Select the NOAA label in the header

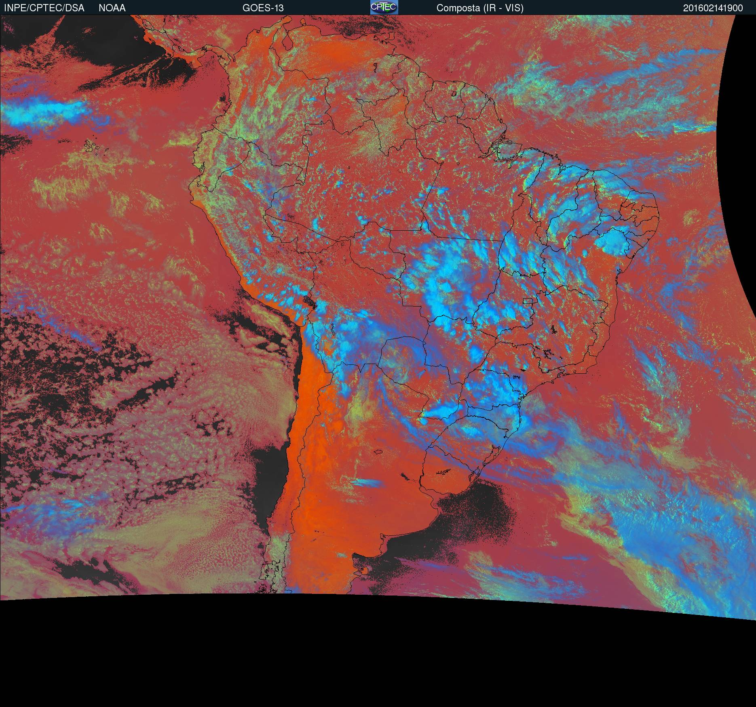click(112, 8)
